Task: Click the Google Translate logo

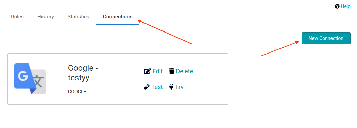Action: pyautogui.click(x=30, y=79)
